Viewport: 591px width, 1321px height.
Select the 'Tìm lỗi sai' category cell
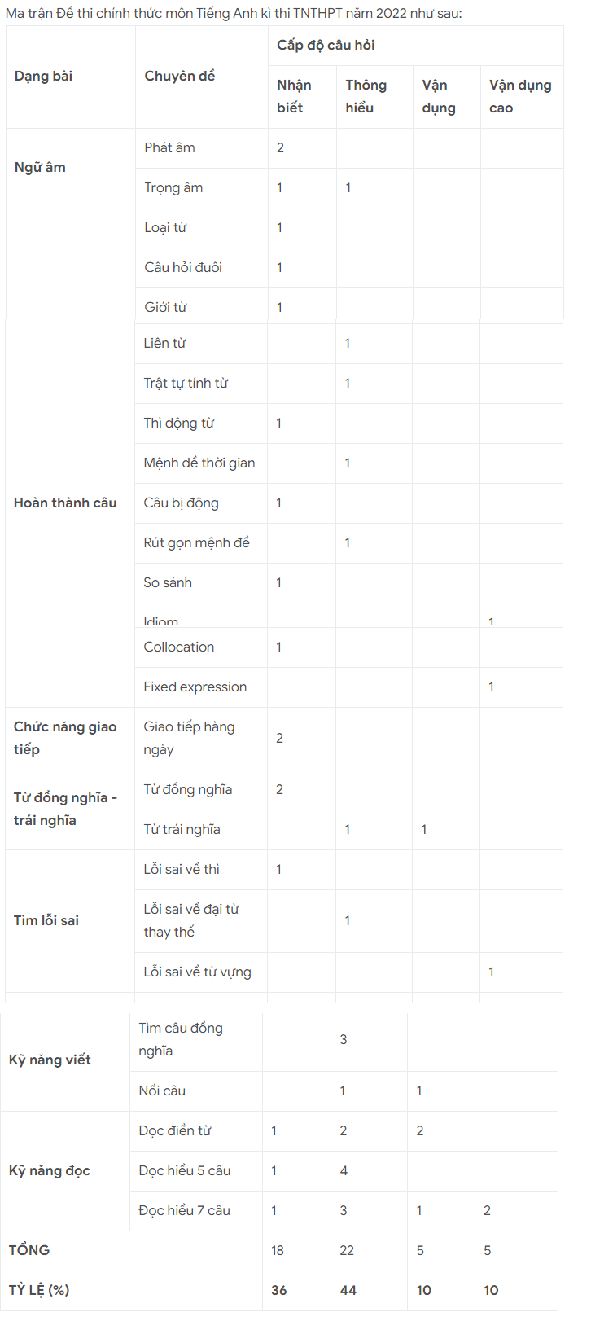point(46,921)
